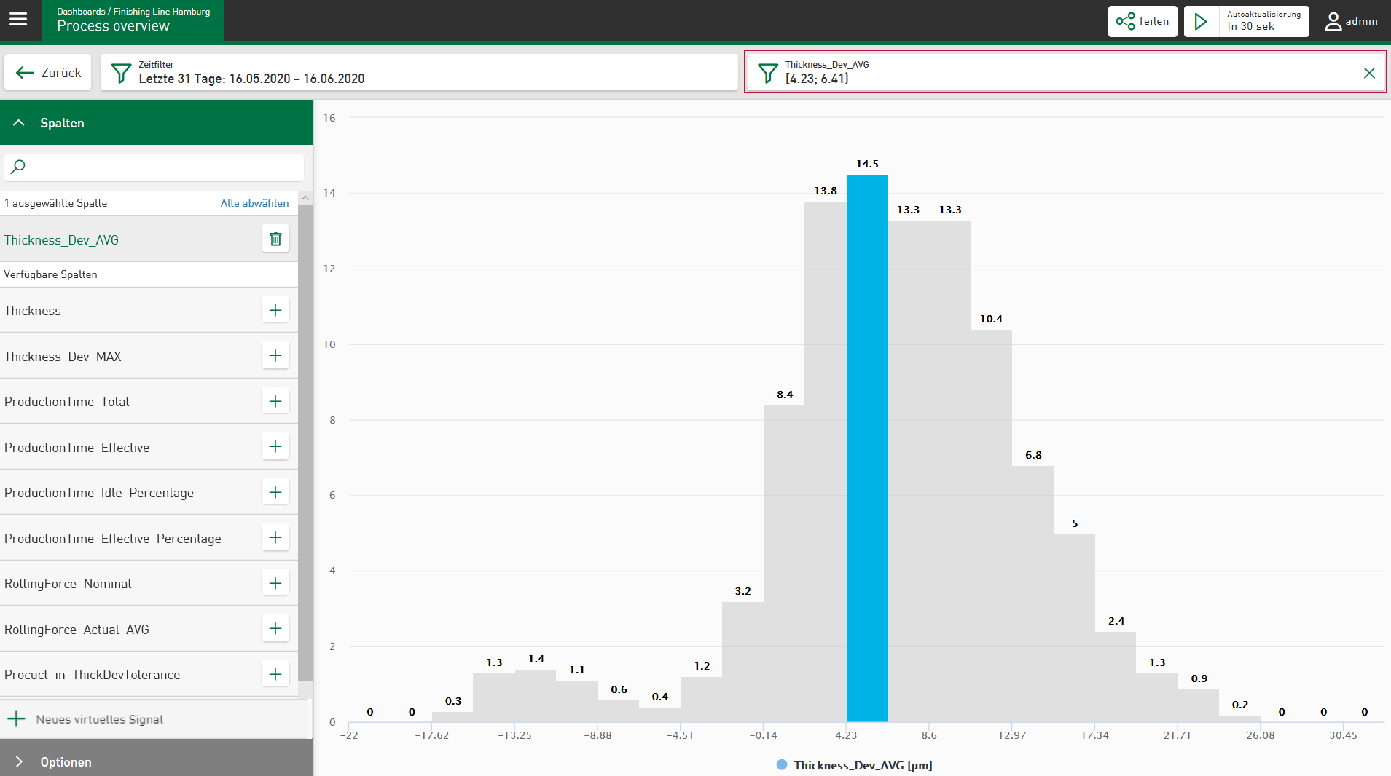Image resolution: width=1391 pixels, height=776 pixels.
Task: Add the Thickness column with plus icon
Action: [275, 310]
